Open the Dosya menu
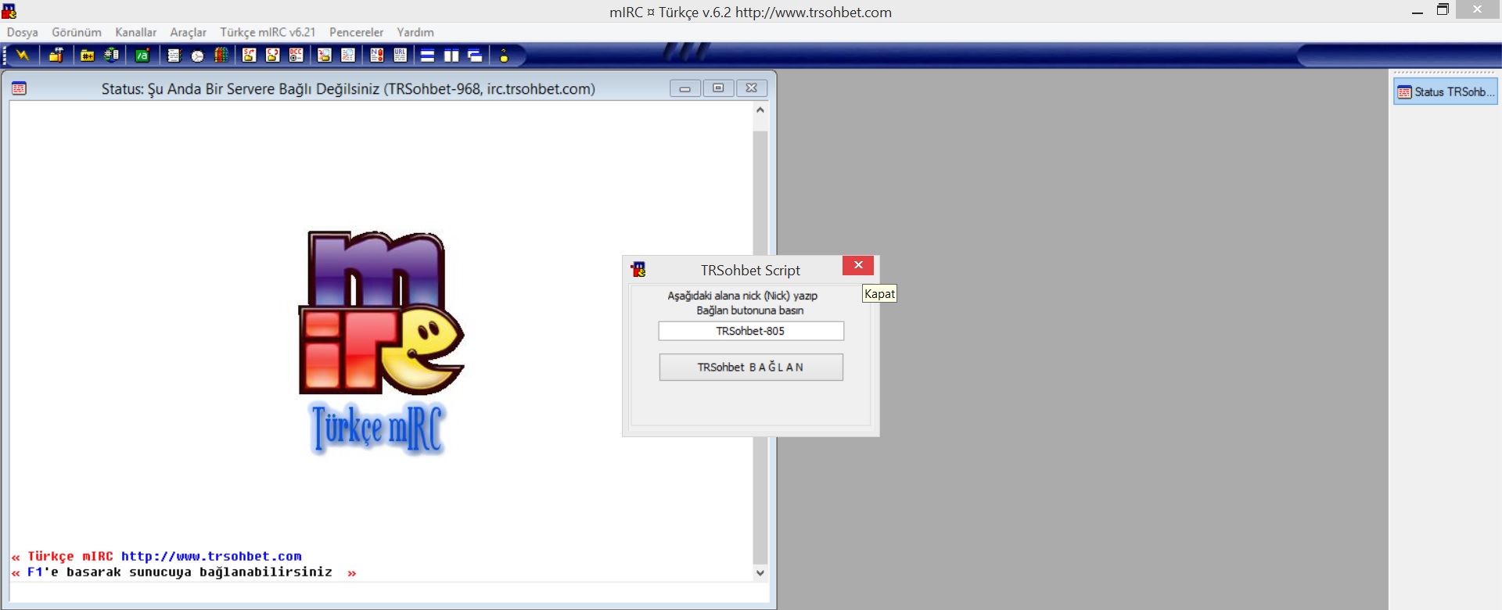The image size is (1502, 610). pos(23,32)
